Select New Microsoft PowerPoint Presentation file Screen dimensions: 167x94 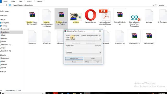tap(134, 21)
